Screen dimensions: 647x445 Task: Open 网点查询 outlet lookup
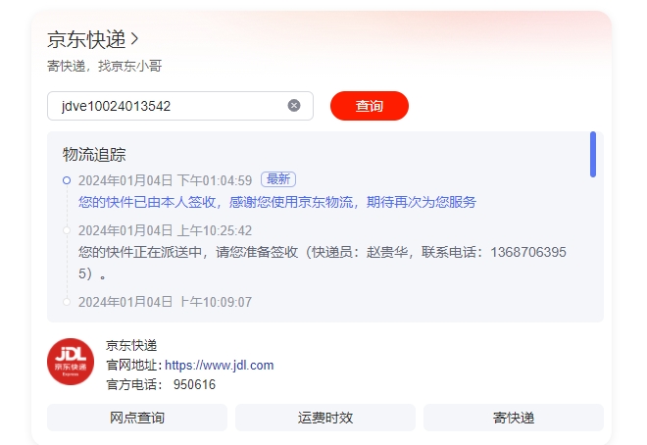(x=137, y=418)
